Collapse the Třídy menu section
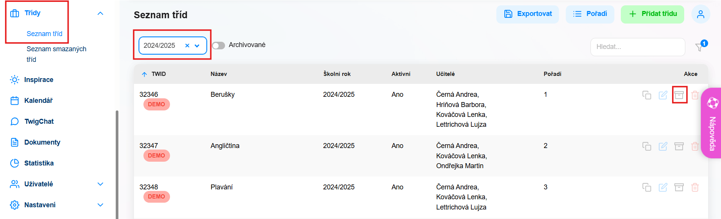 click(100, 13)
